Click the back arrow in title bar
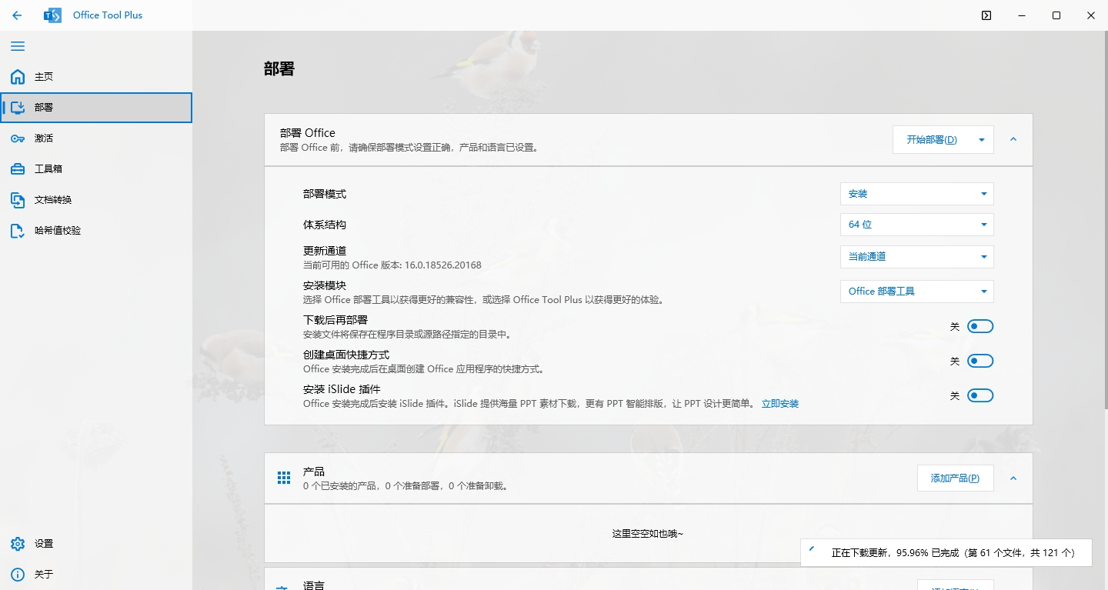1108x590 pixels. (17, 15)
